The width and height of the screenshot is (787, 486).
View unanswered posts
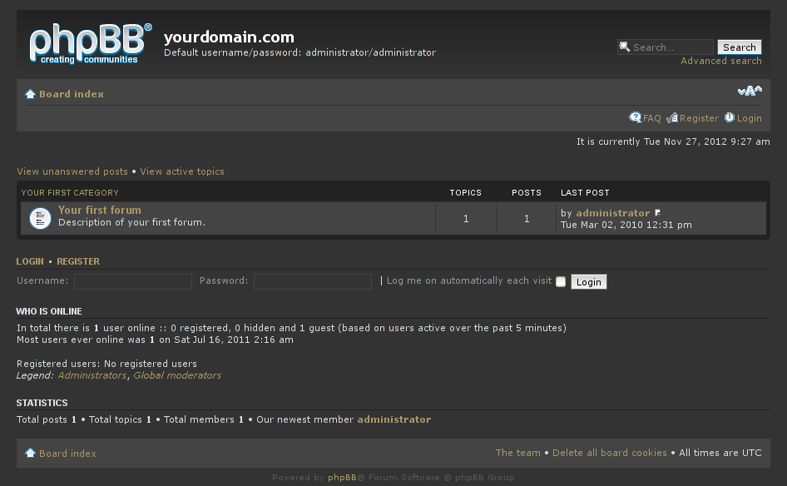(72, 171)
